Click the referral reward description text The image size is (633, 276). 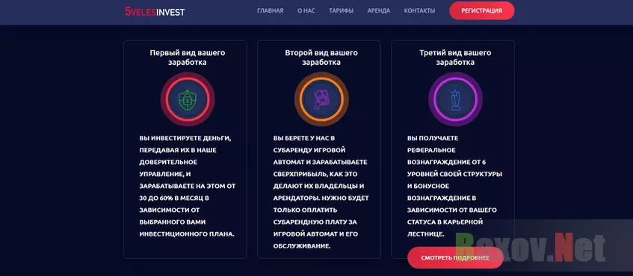click(x=454, y=186)
